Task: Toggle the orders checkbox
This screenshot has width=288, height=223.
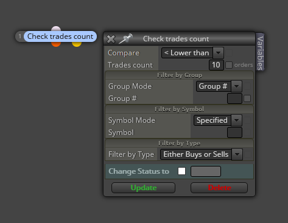Action: click(229, 65)
